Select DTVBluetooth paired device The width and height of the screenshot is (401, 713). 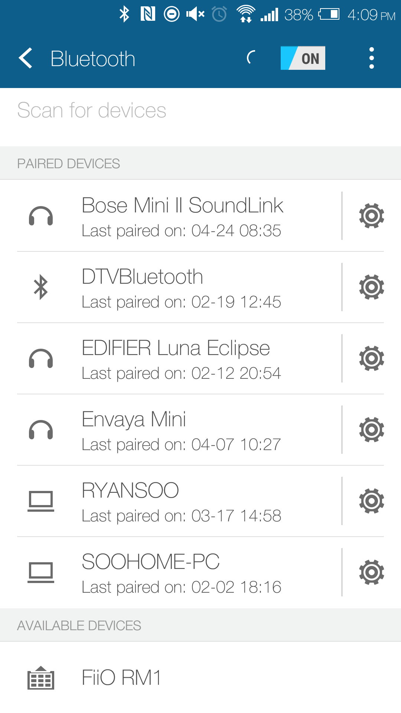182,287
